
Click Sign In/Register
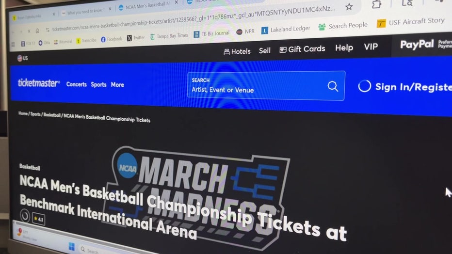coord(405,86)
